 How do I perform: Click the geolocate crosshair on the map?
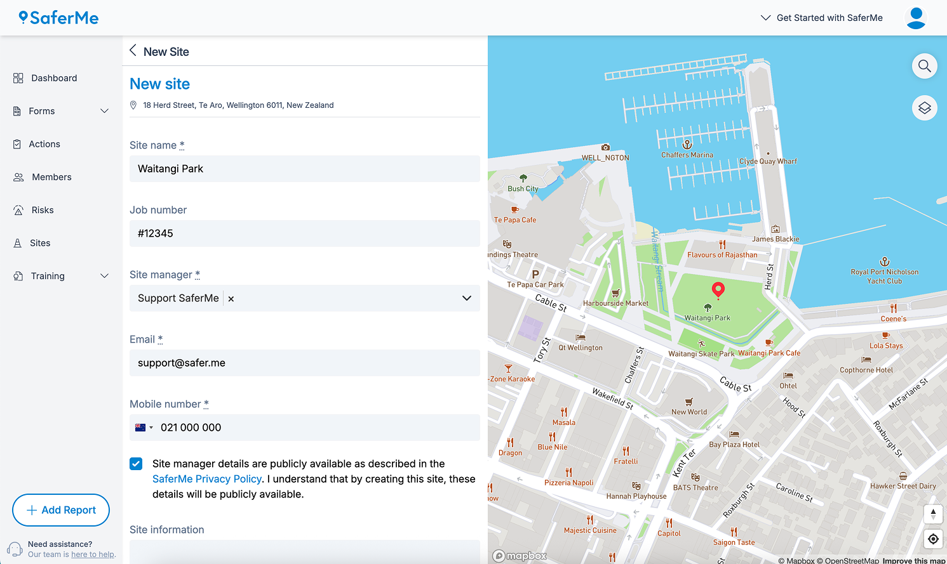[933, 539]
